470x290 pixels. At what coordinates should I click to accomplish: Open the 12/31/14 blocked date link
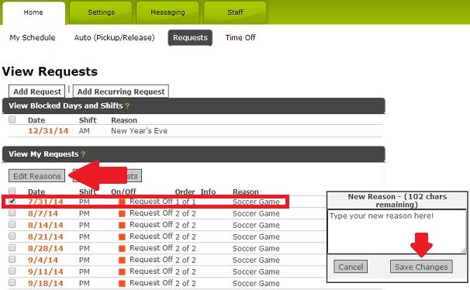(x=48, y=131)
